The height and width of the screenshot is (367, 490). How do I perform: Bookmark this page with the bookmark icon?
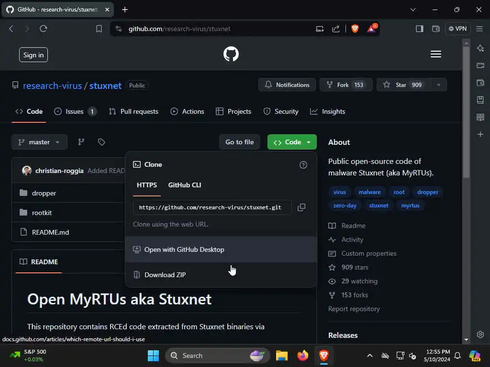pyautogui.click(x=99, y=29)
